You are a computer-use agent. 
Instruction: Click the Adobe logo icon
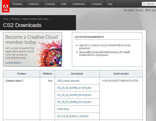(6, 6)
